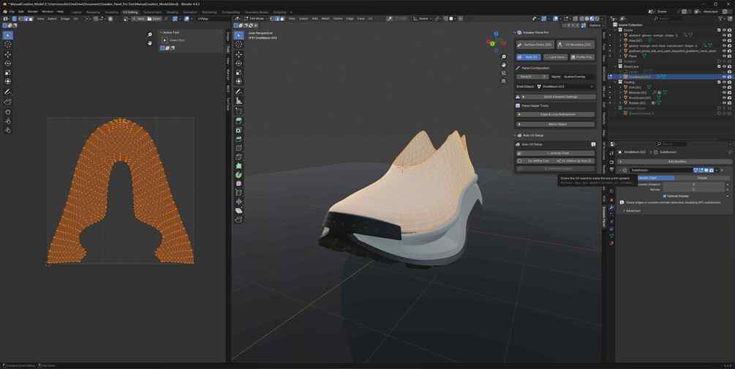Image resolution: width=735 pixels, height=369 pixels.
Task: Enable vertex select mode in 3D viewport header
Action: (273, 19)
